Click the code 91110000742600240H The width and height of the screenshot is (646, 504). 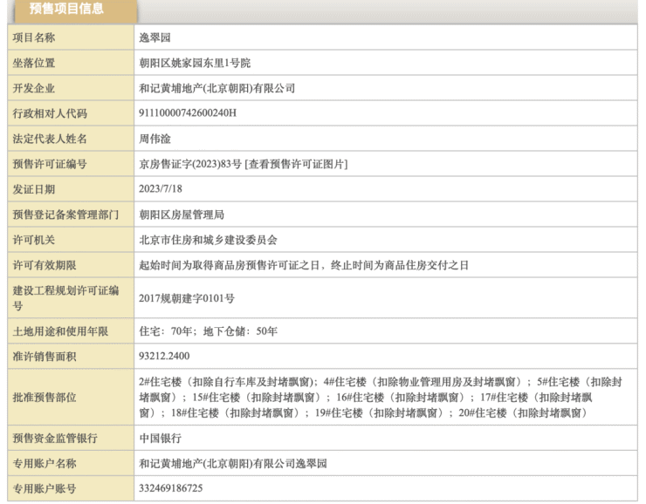pyautogui.click(x=188, y=113)
